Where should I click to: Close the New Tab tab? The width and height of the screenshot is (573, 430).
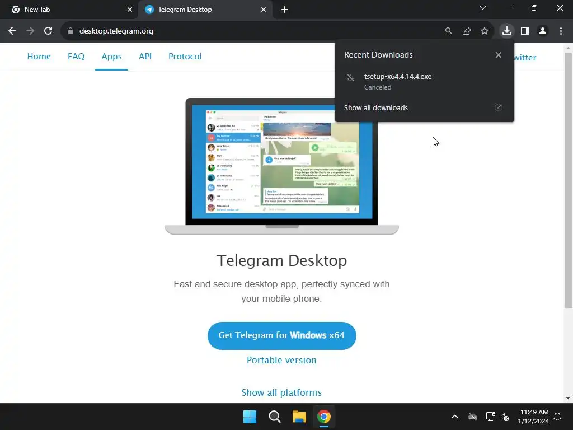[130, 10]
